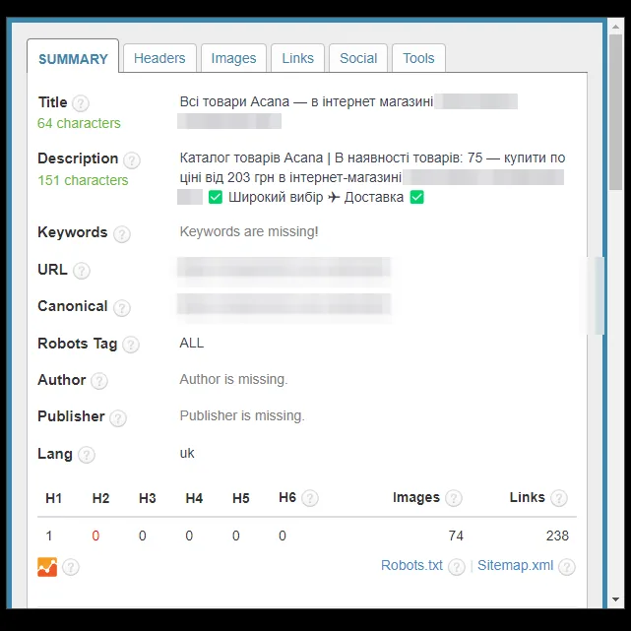The height and width of the screenshot is (631, 631).
Task: Click the help icon after Robots.txt
Action: pyautogui.click(x=457, y=567)
